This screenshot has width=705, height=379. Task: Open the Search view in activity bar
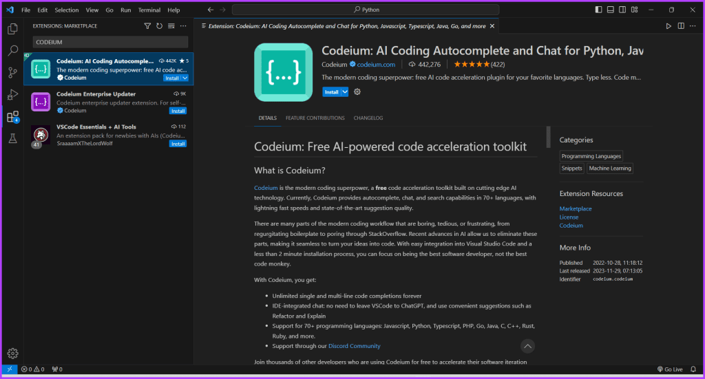tap(12, 51)
